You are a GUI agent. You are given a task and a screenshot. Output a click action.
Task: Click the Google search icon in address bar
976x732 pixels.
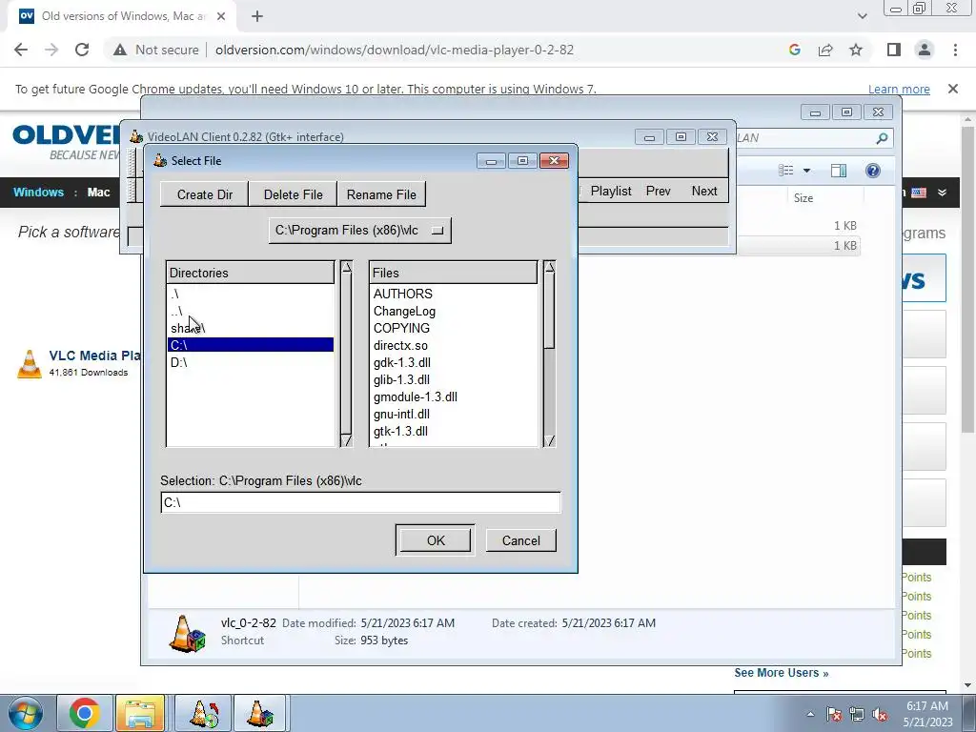tap(794, 50)
